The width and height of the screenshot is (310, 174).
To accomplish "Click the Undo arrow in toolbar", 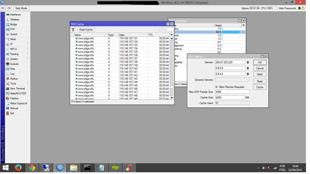I will [3, 8].
